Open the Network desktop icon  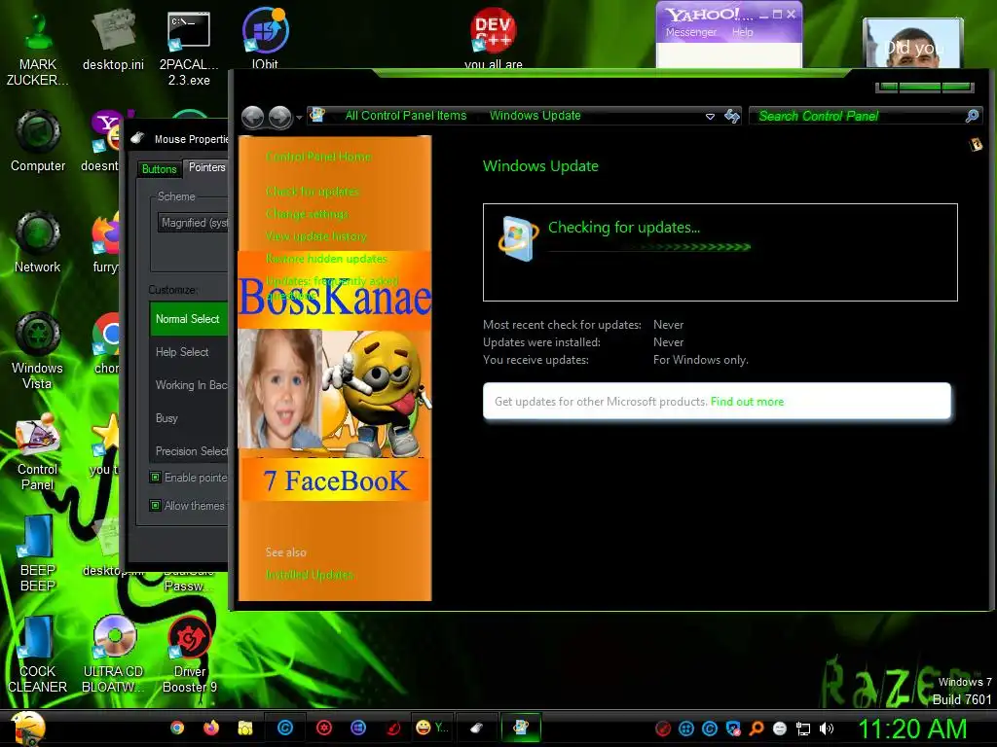point(38,242)
